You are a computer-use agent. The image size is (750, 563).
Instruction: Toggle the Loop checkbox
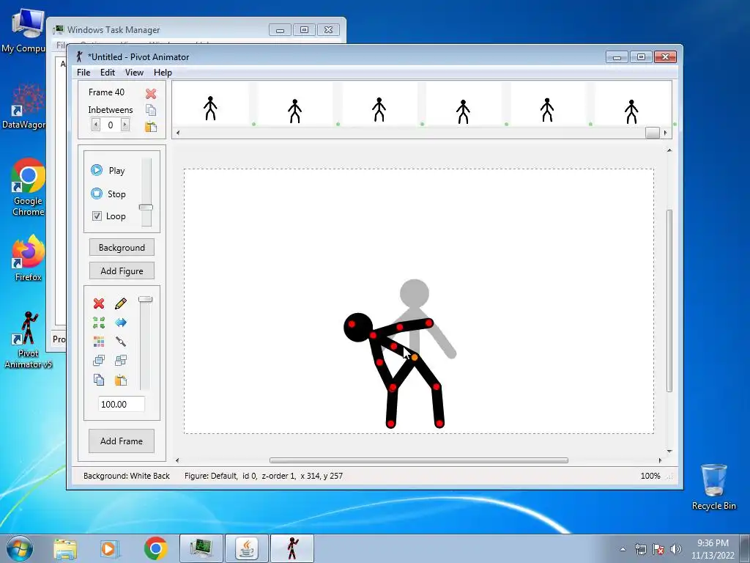(97, 216)
